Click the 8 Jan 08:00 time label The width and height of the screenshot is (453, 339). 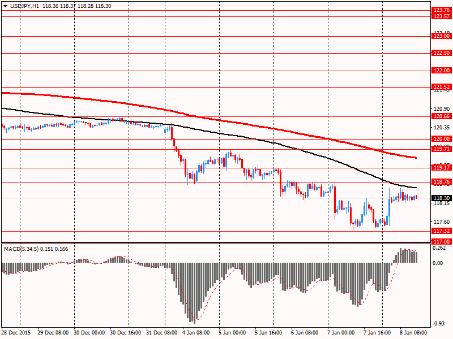point(413,332)
